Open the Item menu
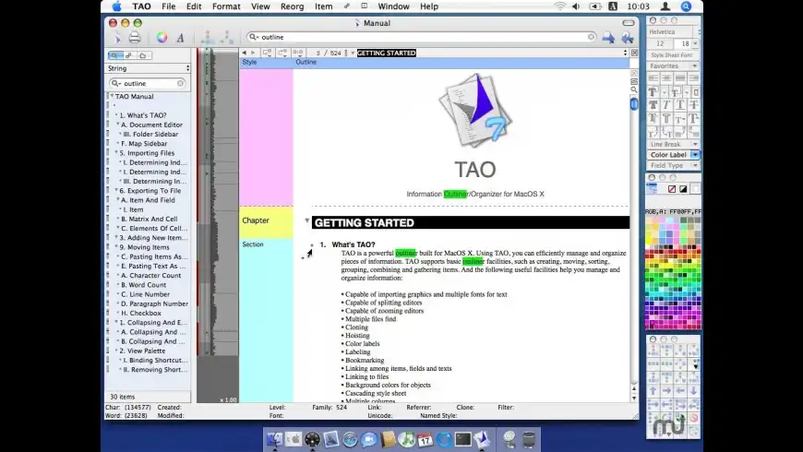The width and height of the screenshot is (803, 452). 323,6
